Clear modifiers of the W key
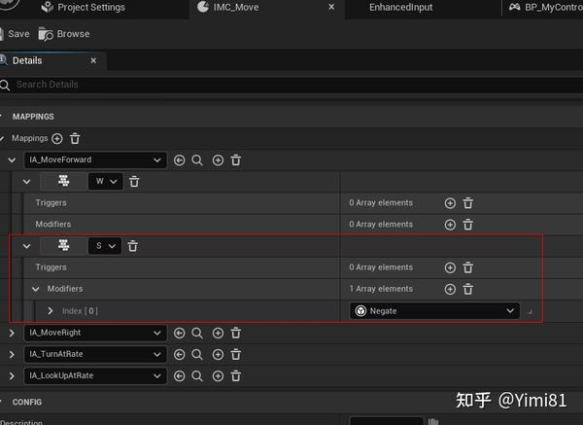Image resolution: width=583 pixels, height=425 pixels. 467,225
